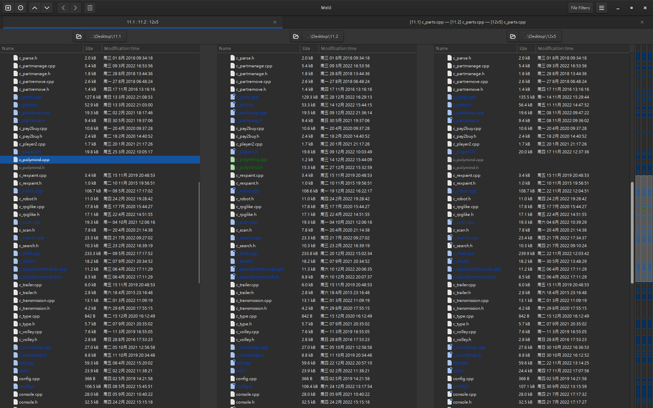The image size is (653, 408).
Task: Click file icon of config.cpp left pane
Action: click(x=15, y=379)
